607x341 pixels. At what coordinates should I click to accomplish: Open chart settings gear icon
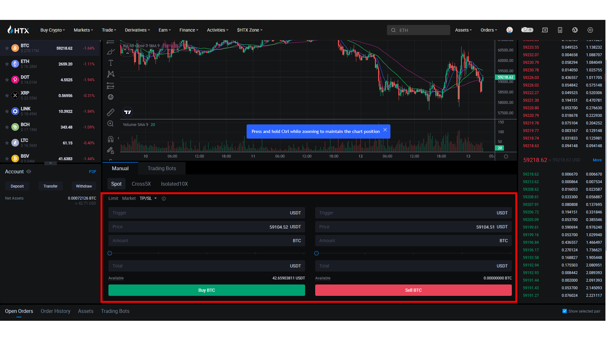pos(506,156)
